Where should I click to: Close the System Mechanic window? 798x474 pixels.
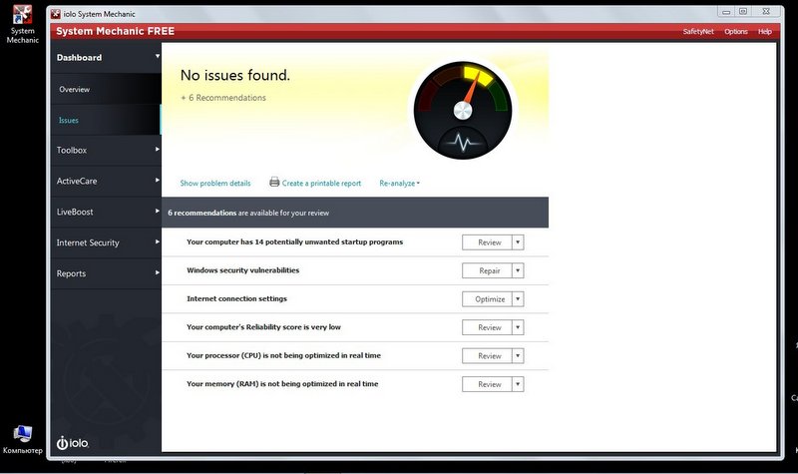click(766, 12)
